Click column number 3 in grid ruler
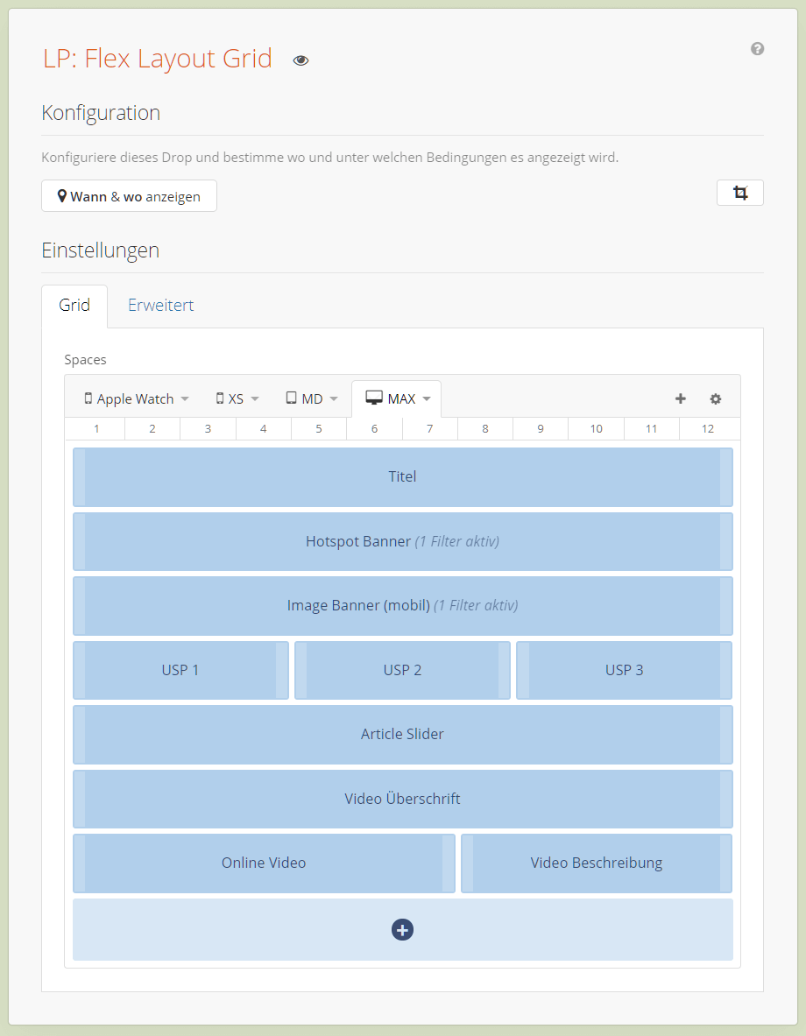The image size is (806, 1036). point(208,429)
